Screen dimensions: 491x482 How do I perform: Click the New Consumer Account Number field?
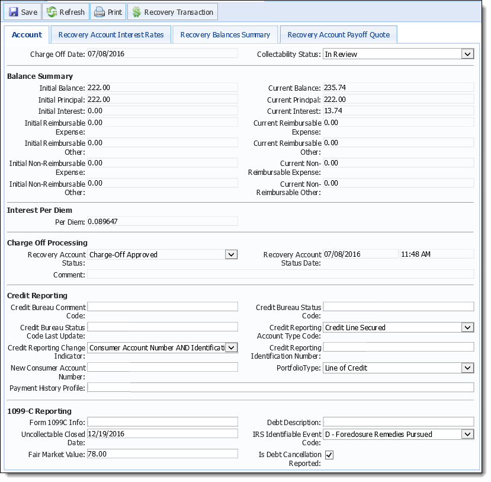pyautogui.click(x=162, y=367)
